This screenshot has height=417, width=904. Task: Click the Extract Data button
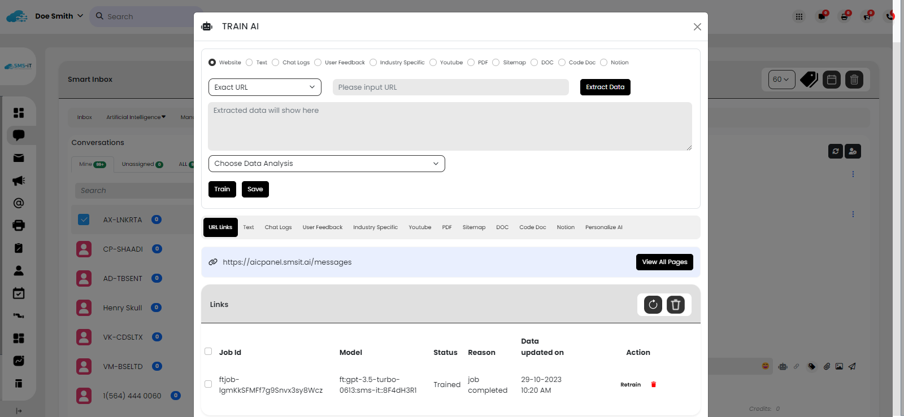[605, 87]
